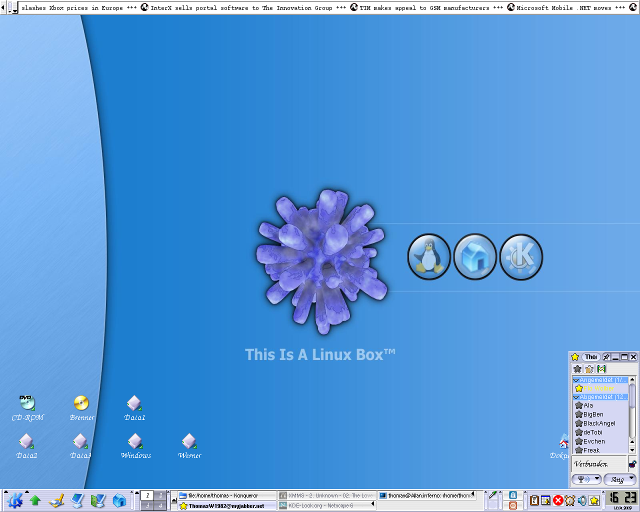Click the roster scrollbar down arrow at the bottom
The height and width of the screenshot is (512, 640).
[x=632, y=450]
